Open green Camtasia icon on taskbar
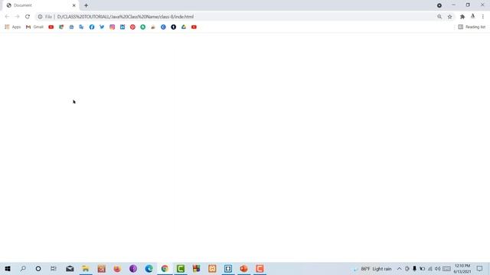The width and height of the screenshot is (490, 275). pyautogui.click(x=181, y=268)
